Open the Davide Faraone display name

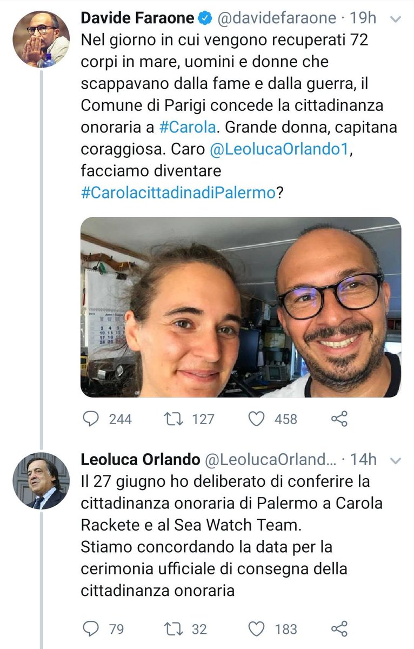(x=137, y=18)
